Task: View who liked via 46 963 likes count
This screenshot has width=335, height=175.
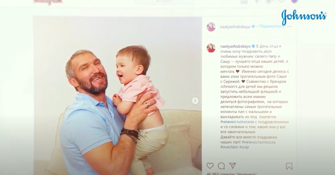Action: pyautogui.click(x=232, y=174)
